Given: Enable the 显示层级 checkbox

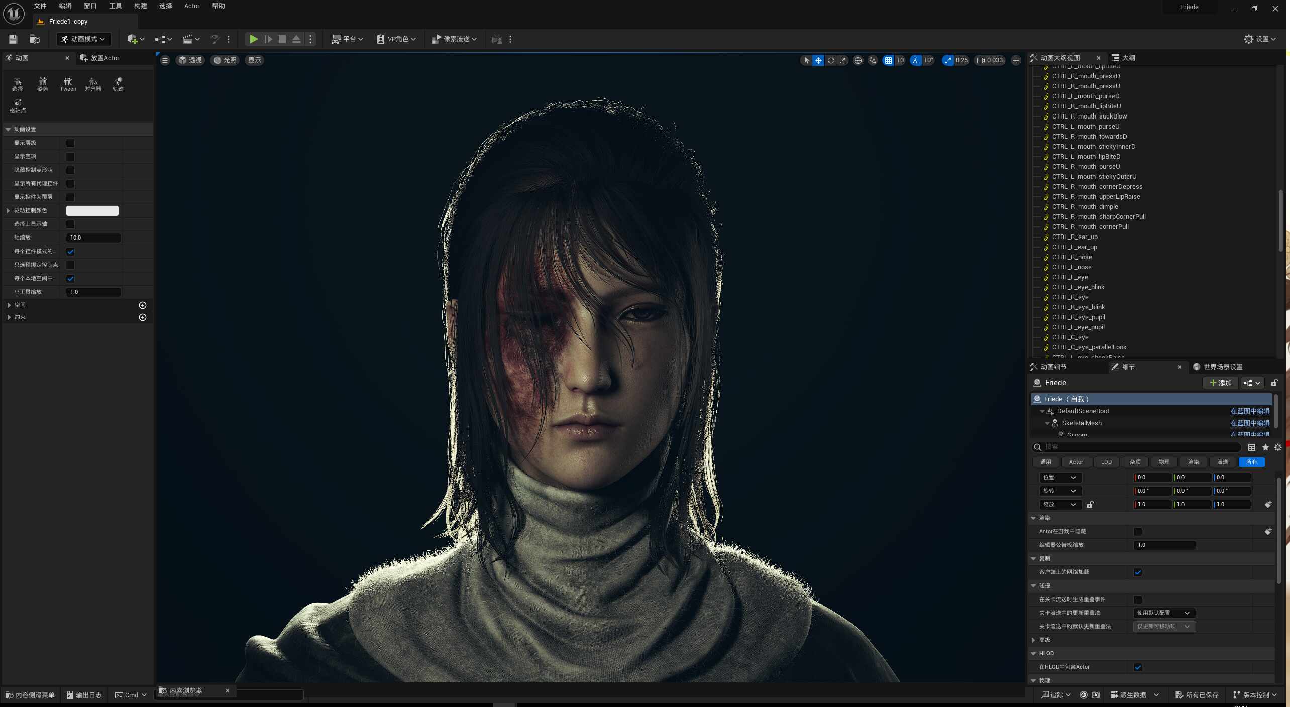Looking at the screenshot, I should pos(70,143).
